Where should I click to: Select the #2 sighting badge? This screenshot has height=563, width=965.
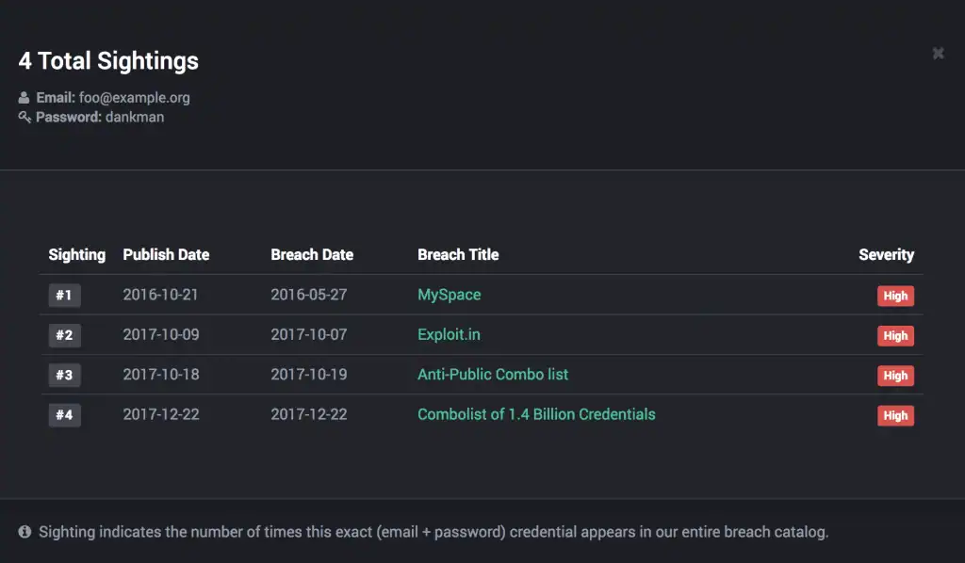click(x=64, y=335)
